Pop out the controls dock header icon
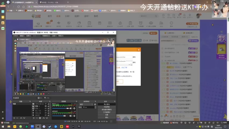The height and width of the screenshot is (129, 229). 115,101
